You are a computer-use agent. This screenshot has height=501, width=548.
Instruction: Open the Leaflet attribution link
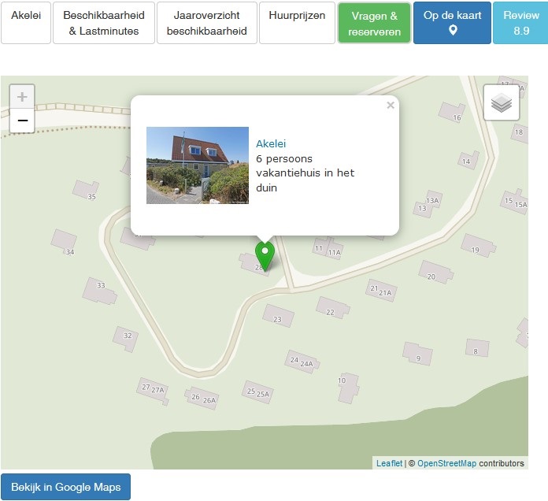tap(389, 463)
